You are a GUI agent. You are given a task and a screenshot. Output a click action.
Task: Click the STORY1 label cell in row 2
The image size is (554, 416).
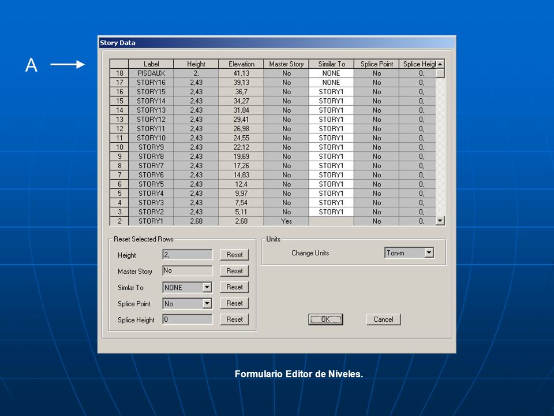click(x=151, y=221)
